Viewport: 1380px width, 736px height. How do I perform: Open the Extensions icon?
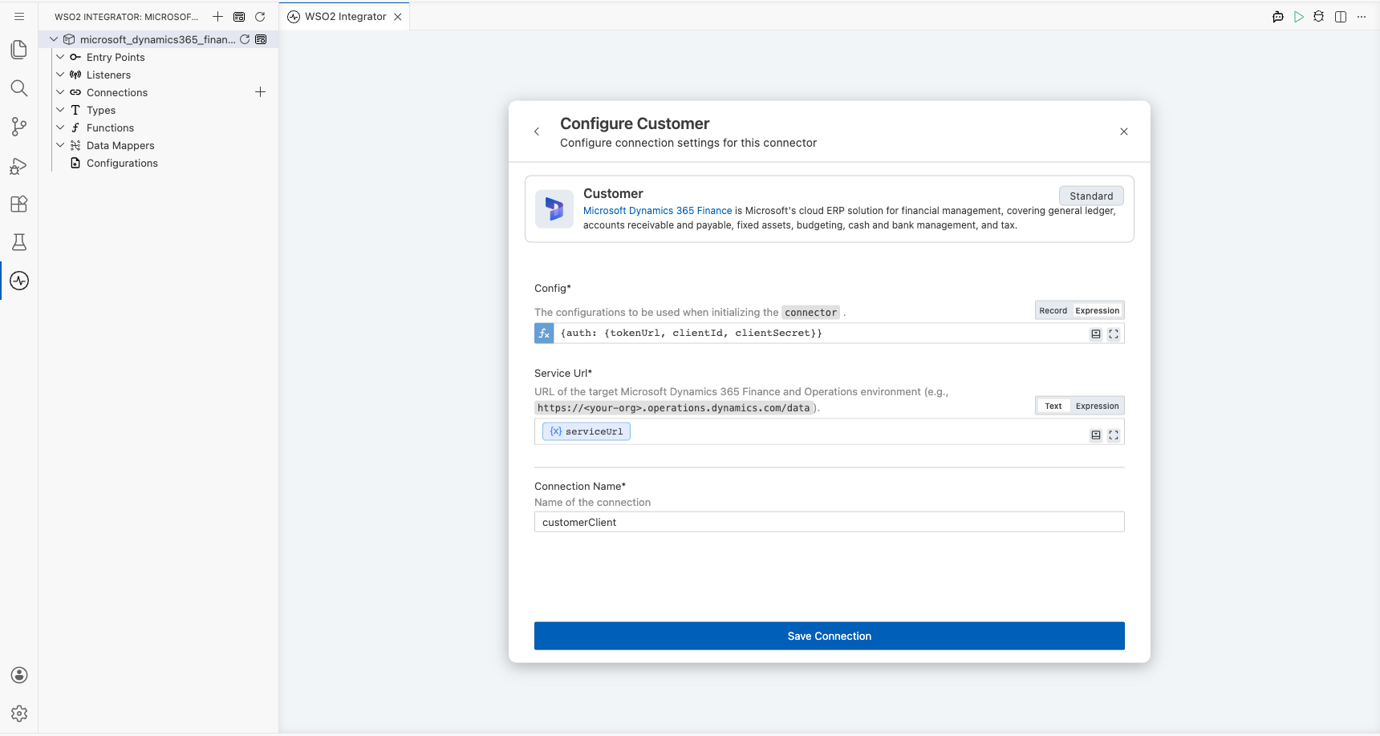pyautogui.click(x=19, y=204)
